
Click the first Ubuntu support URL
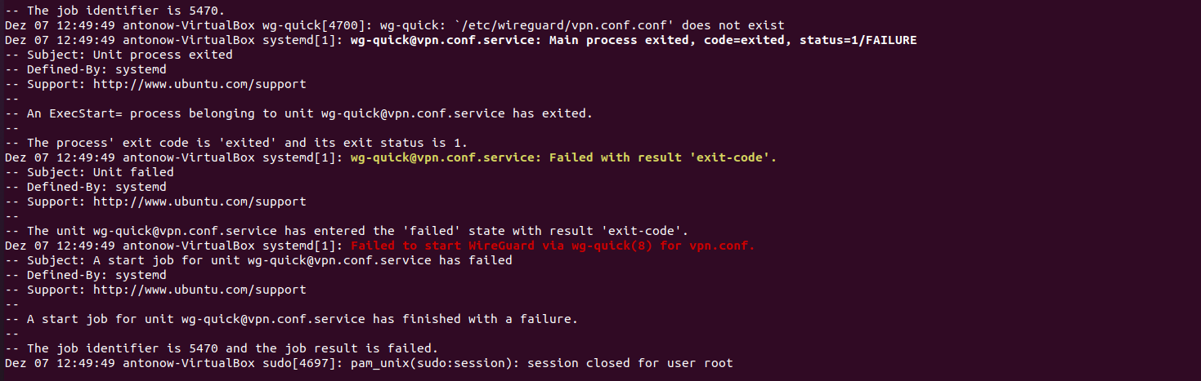coord(199,84)
